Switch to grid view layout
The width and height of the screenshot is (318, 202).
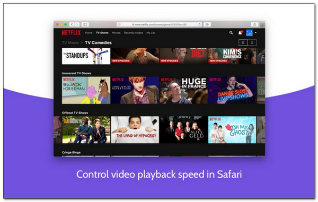point(252,42)
